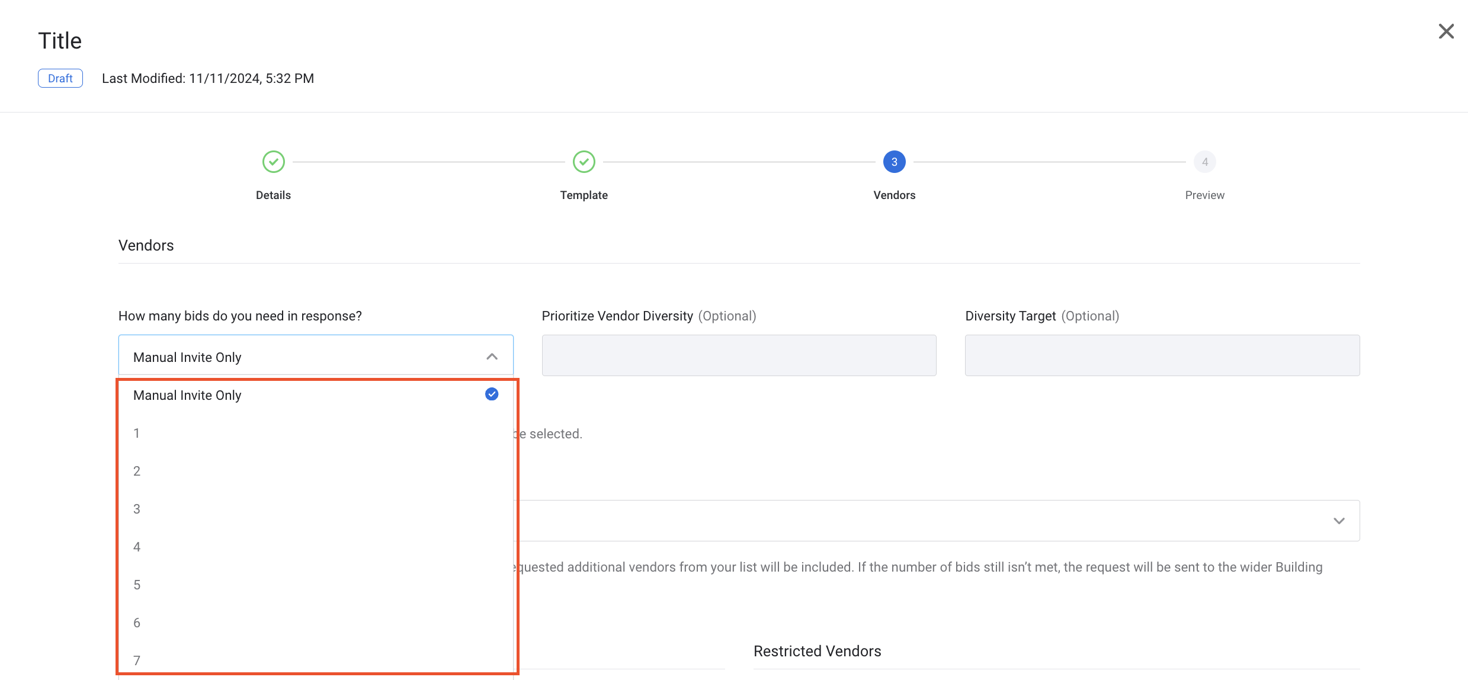Close the dialog with the X icon
The image size is (1468, 680).
click(x=1446, y=31)
